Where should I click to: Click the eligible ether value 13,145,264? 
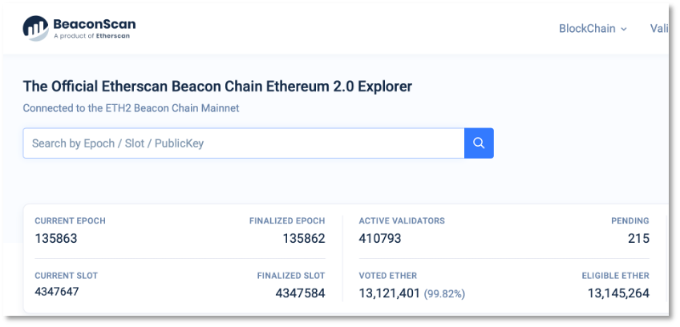618,293
